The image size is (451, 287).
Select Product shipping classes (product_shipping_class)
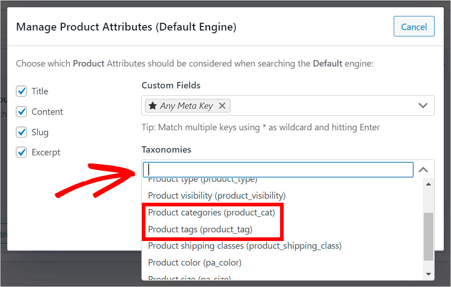pos(244,246)
